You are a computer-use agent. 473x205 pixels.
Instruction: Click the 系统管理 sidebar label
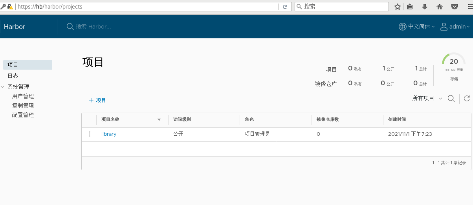point(18,87)
